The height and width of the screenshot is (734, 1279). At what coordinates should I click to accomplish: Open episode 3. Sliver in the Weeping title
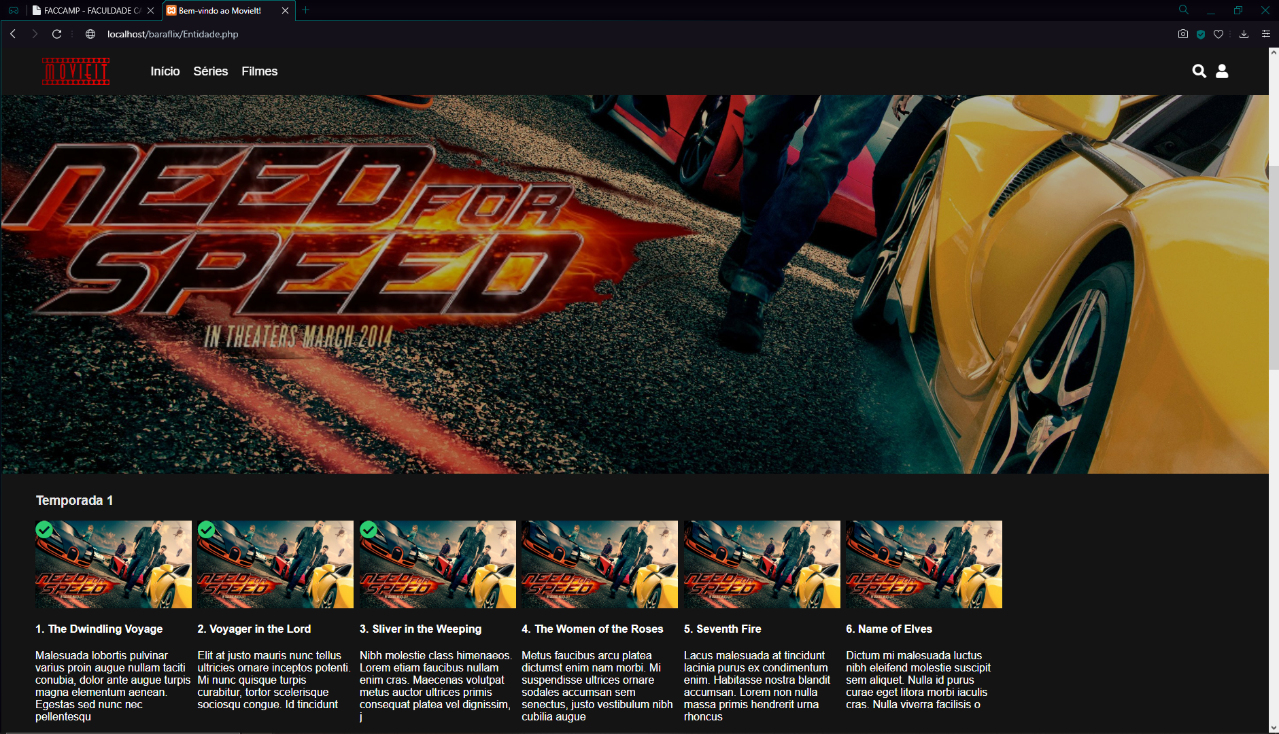421,629
